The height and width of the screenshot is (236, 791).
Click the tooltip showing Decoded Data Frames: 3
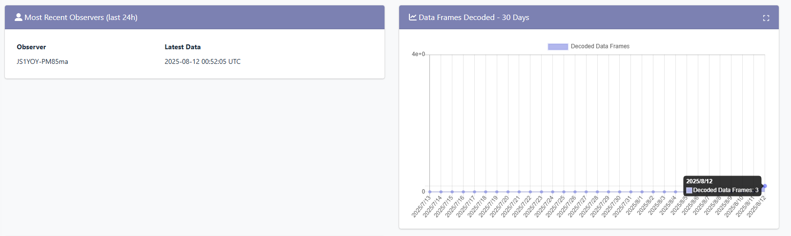pos(723,186)
